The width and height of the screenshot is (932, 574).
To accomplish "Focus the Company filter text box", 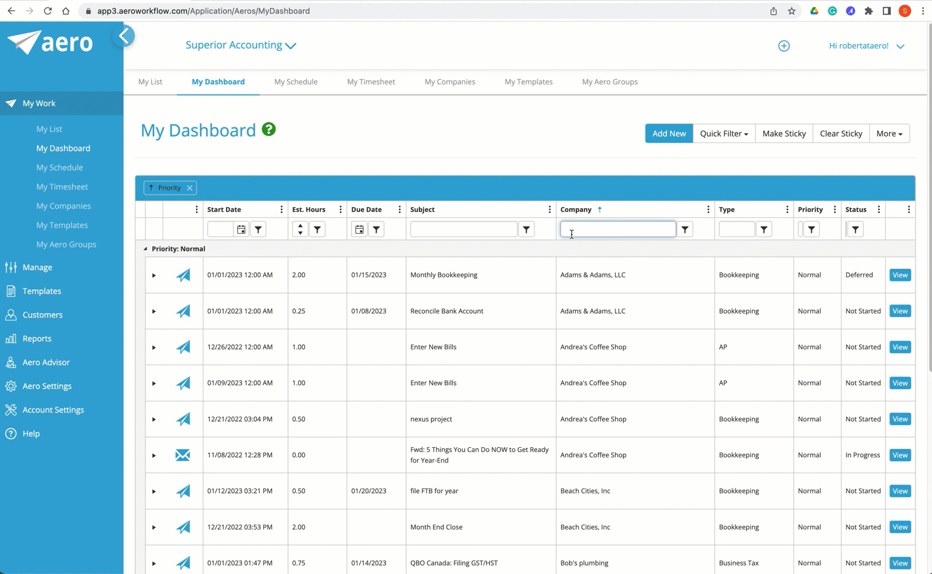I will click(x=618, y=229).
